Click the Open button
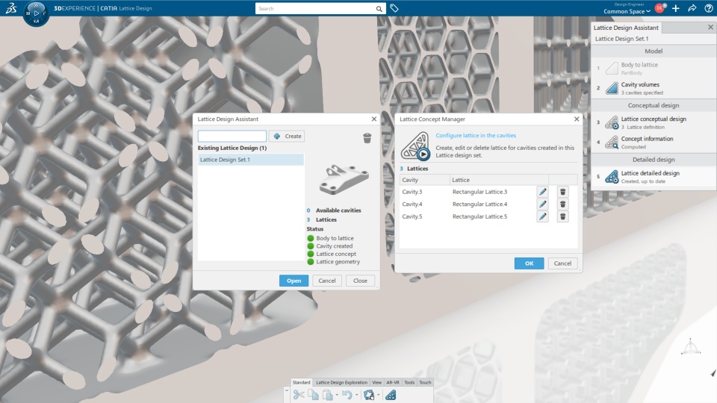Screen dimensions: 717x403 (x=294, y=281)
